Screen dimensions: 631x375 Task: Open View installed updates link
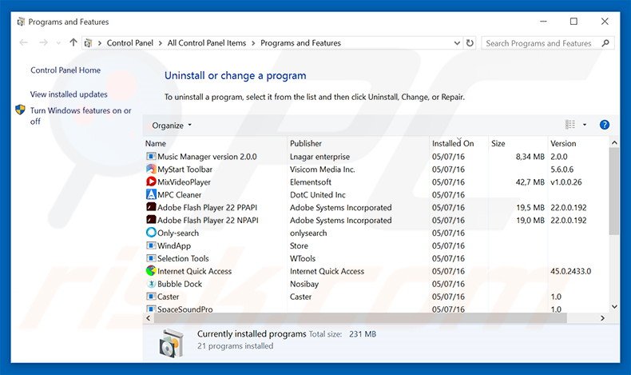point(69,94)
